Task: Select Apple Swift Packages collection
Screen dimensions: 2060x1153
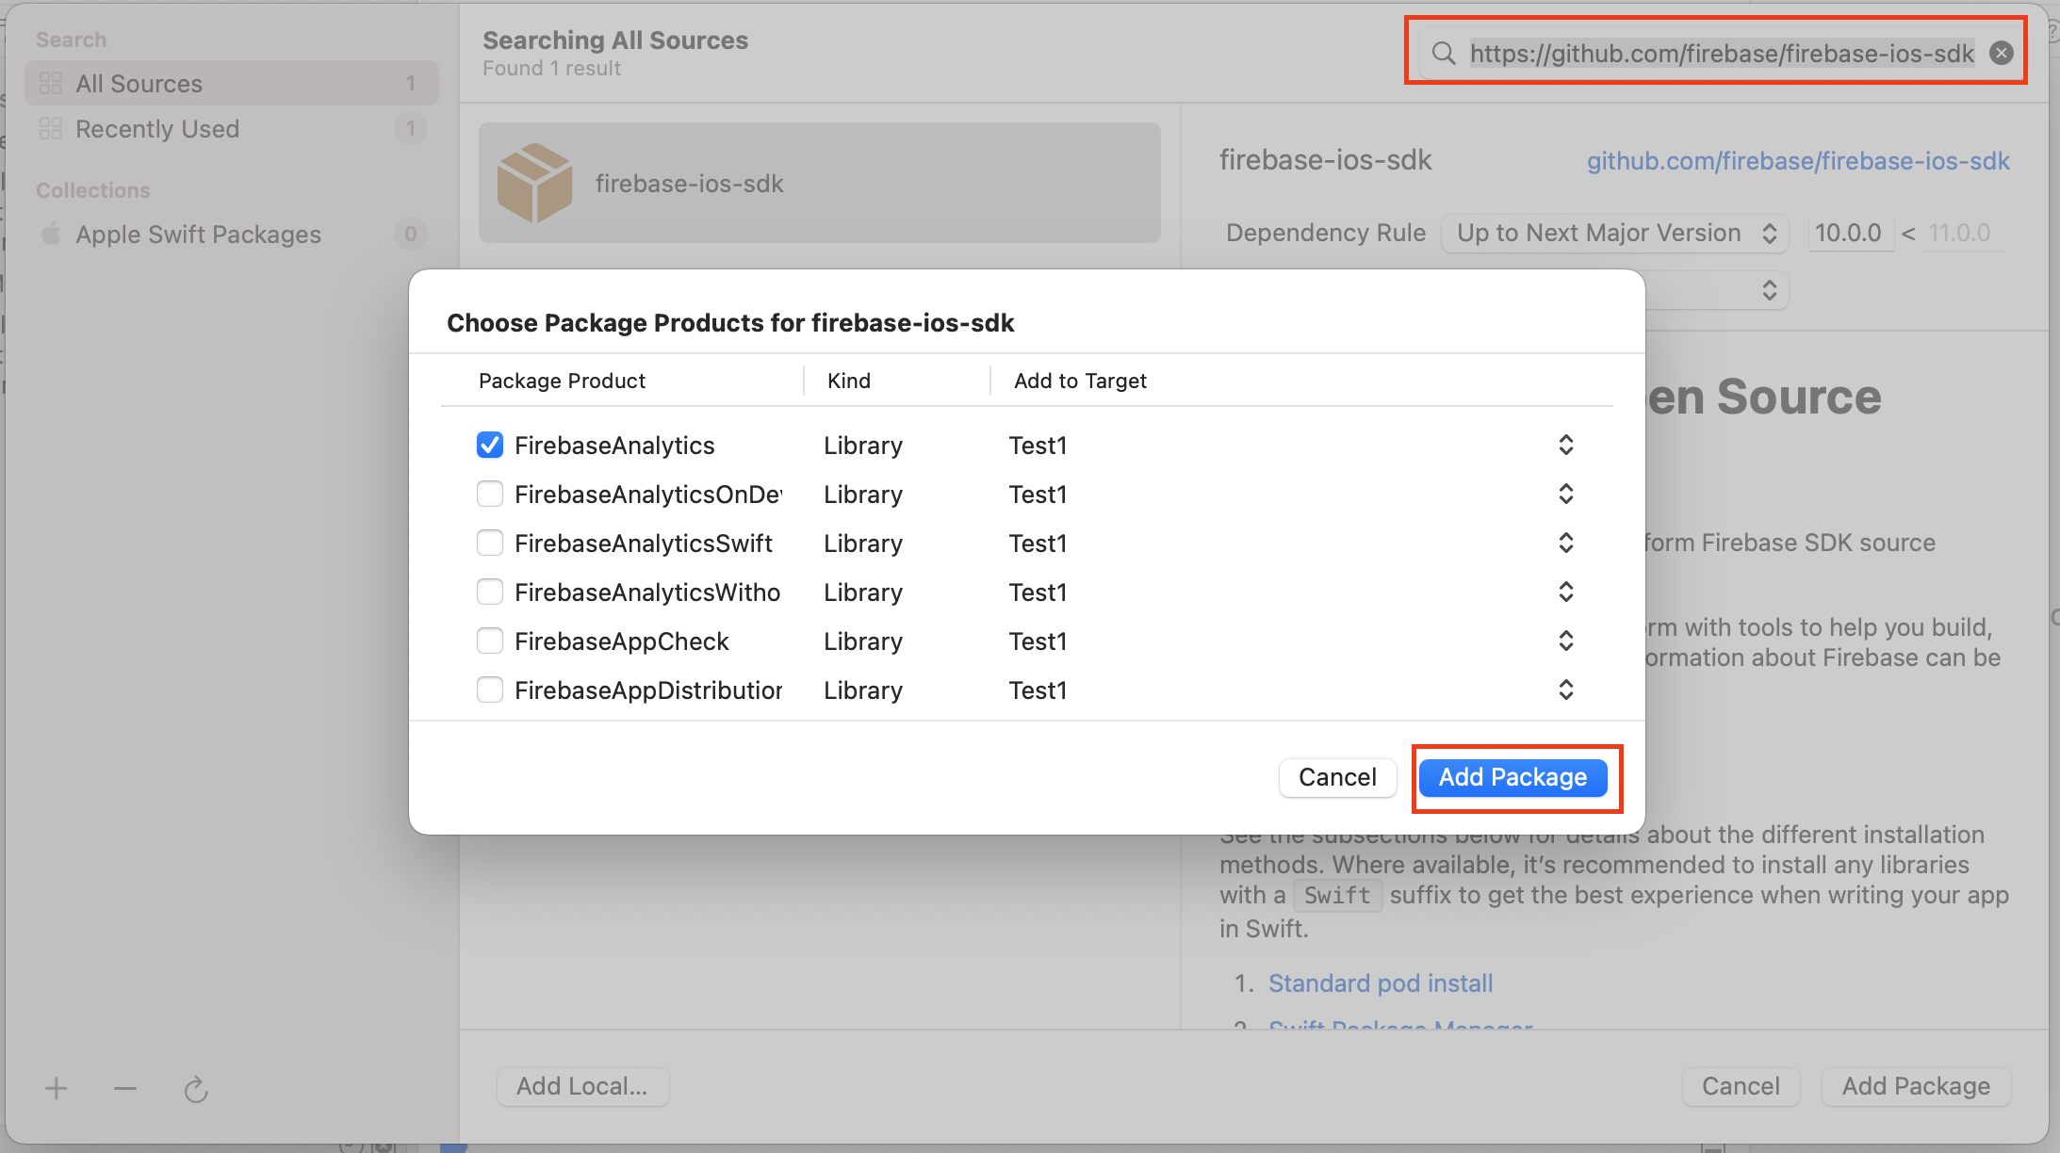Action: (x=198, y=234)
